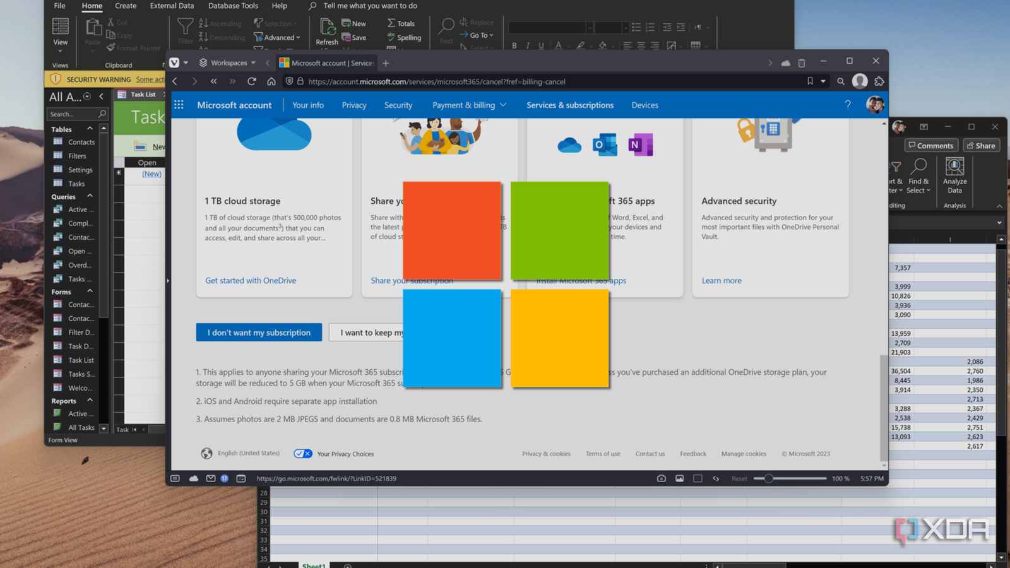Open the browser search magnifier icon
The width and height of the screenshot is (1010, 568).
click(841, 81)
